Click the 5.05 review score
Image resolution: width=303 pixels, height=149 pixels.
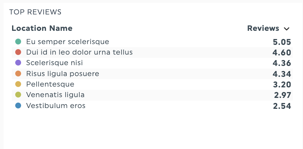pyautogui.click(x=282, y=42)
